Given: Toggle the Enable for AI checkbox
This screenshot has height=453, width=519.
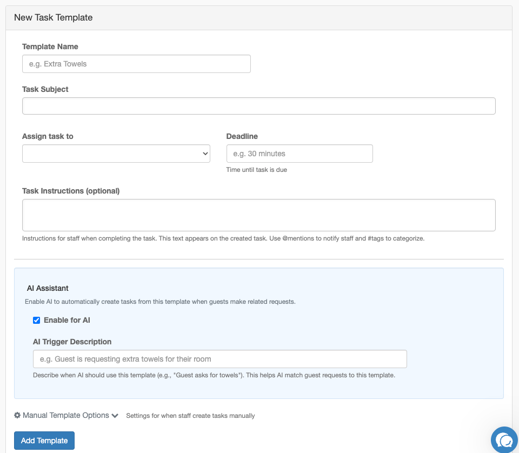Looking at the screenshot, I should (x=37, y=321).
